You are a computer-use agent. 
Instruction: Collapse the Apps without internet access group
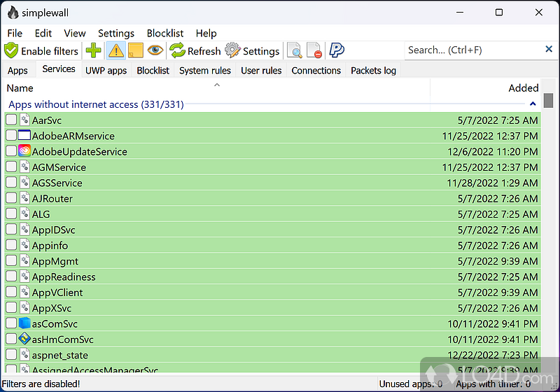point(533,104)
